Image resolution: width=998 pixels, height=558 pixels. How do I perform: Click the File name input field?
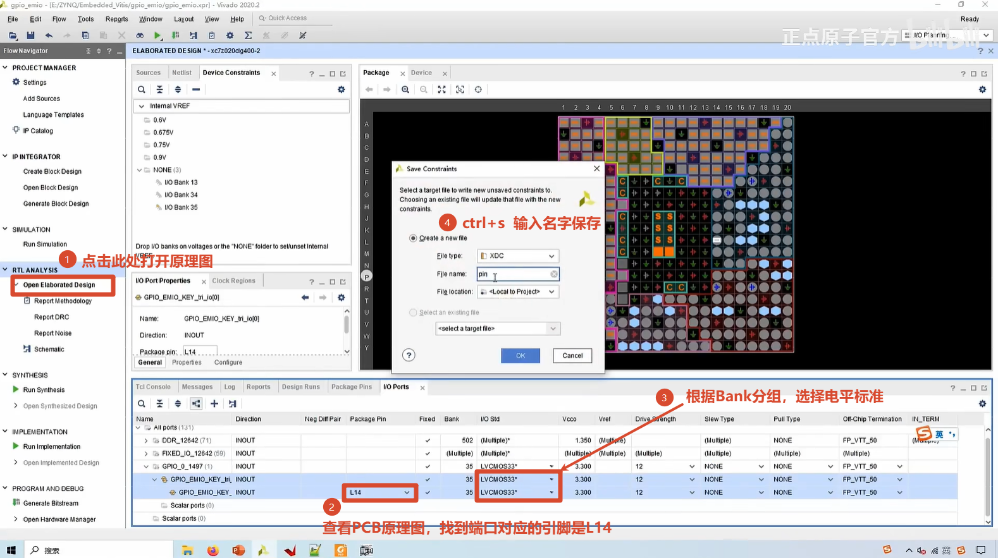(x=518, y=274)
